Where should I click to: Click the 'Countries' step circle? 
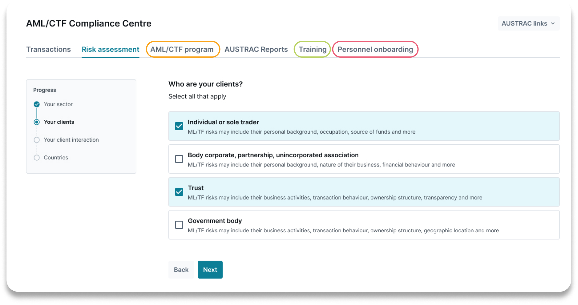tap(37, 158)
